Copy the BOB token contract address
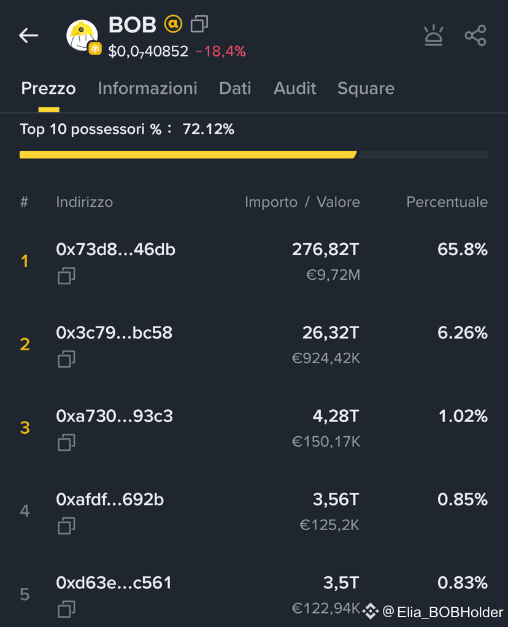The image size is (508, 627). tap(199, 24)
